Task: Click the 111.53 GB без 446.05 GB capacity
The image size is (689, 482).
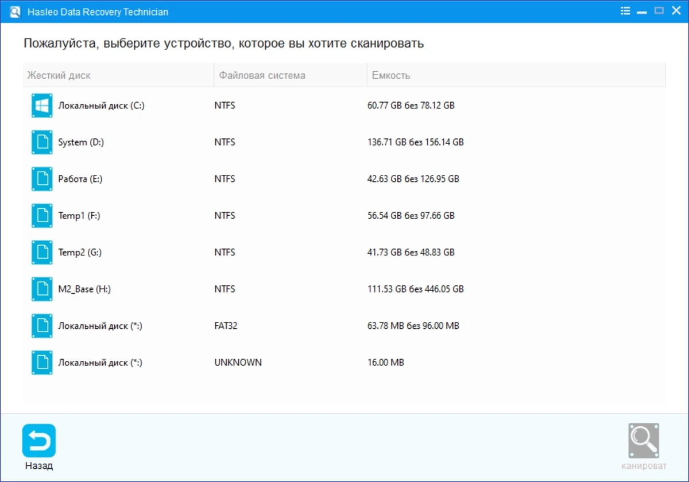Action: click(416, 289)
